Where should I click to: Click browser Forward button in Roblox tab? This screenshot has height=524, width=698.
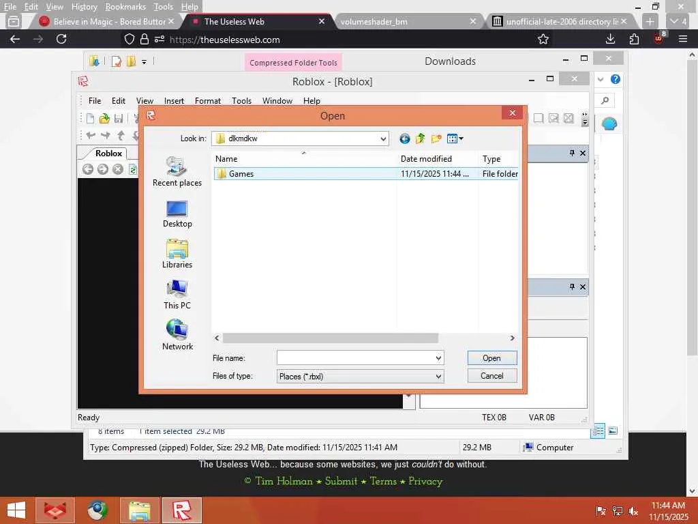point(103,169)
